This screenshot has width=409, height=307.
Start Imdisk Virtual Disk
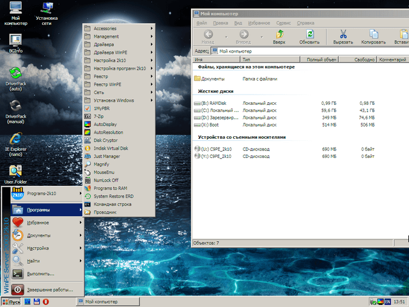tap(111, 148)
